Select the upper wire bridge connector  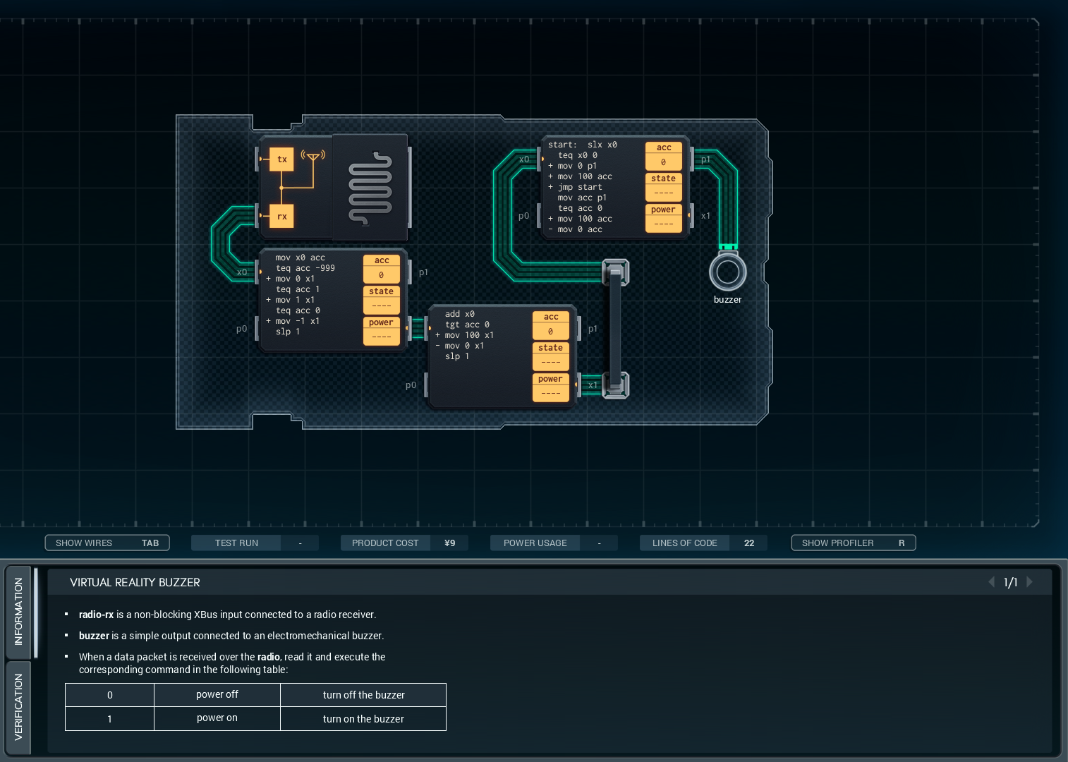(615, 272)
